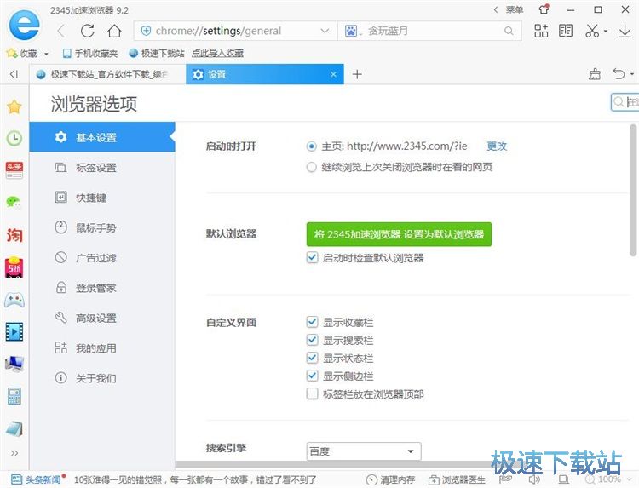This screenshot has height=488, width=639.
Task: Enable tab bar at browser top checkbox
Action: tap(312, 393)
